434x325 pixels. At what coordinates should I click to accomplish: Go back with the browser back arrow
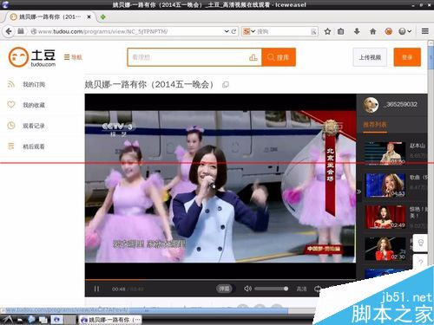(9, 31)
